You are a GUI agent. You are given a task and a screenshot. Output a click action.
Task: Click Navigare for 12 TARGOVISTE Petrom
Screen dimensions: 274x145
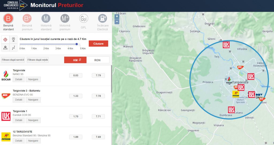[33, 140]
